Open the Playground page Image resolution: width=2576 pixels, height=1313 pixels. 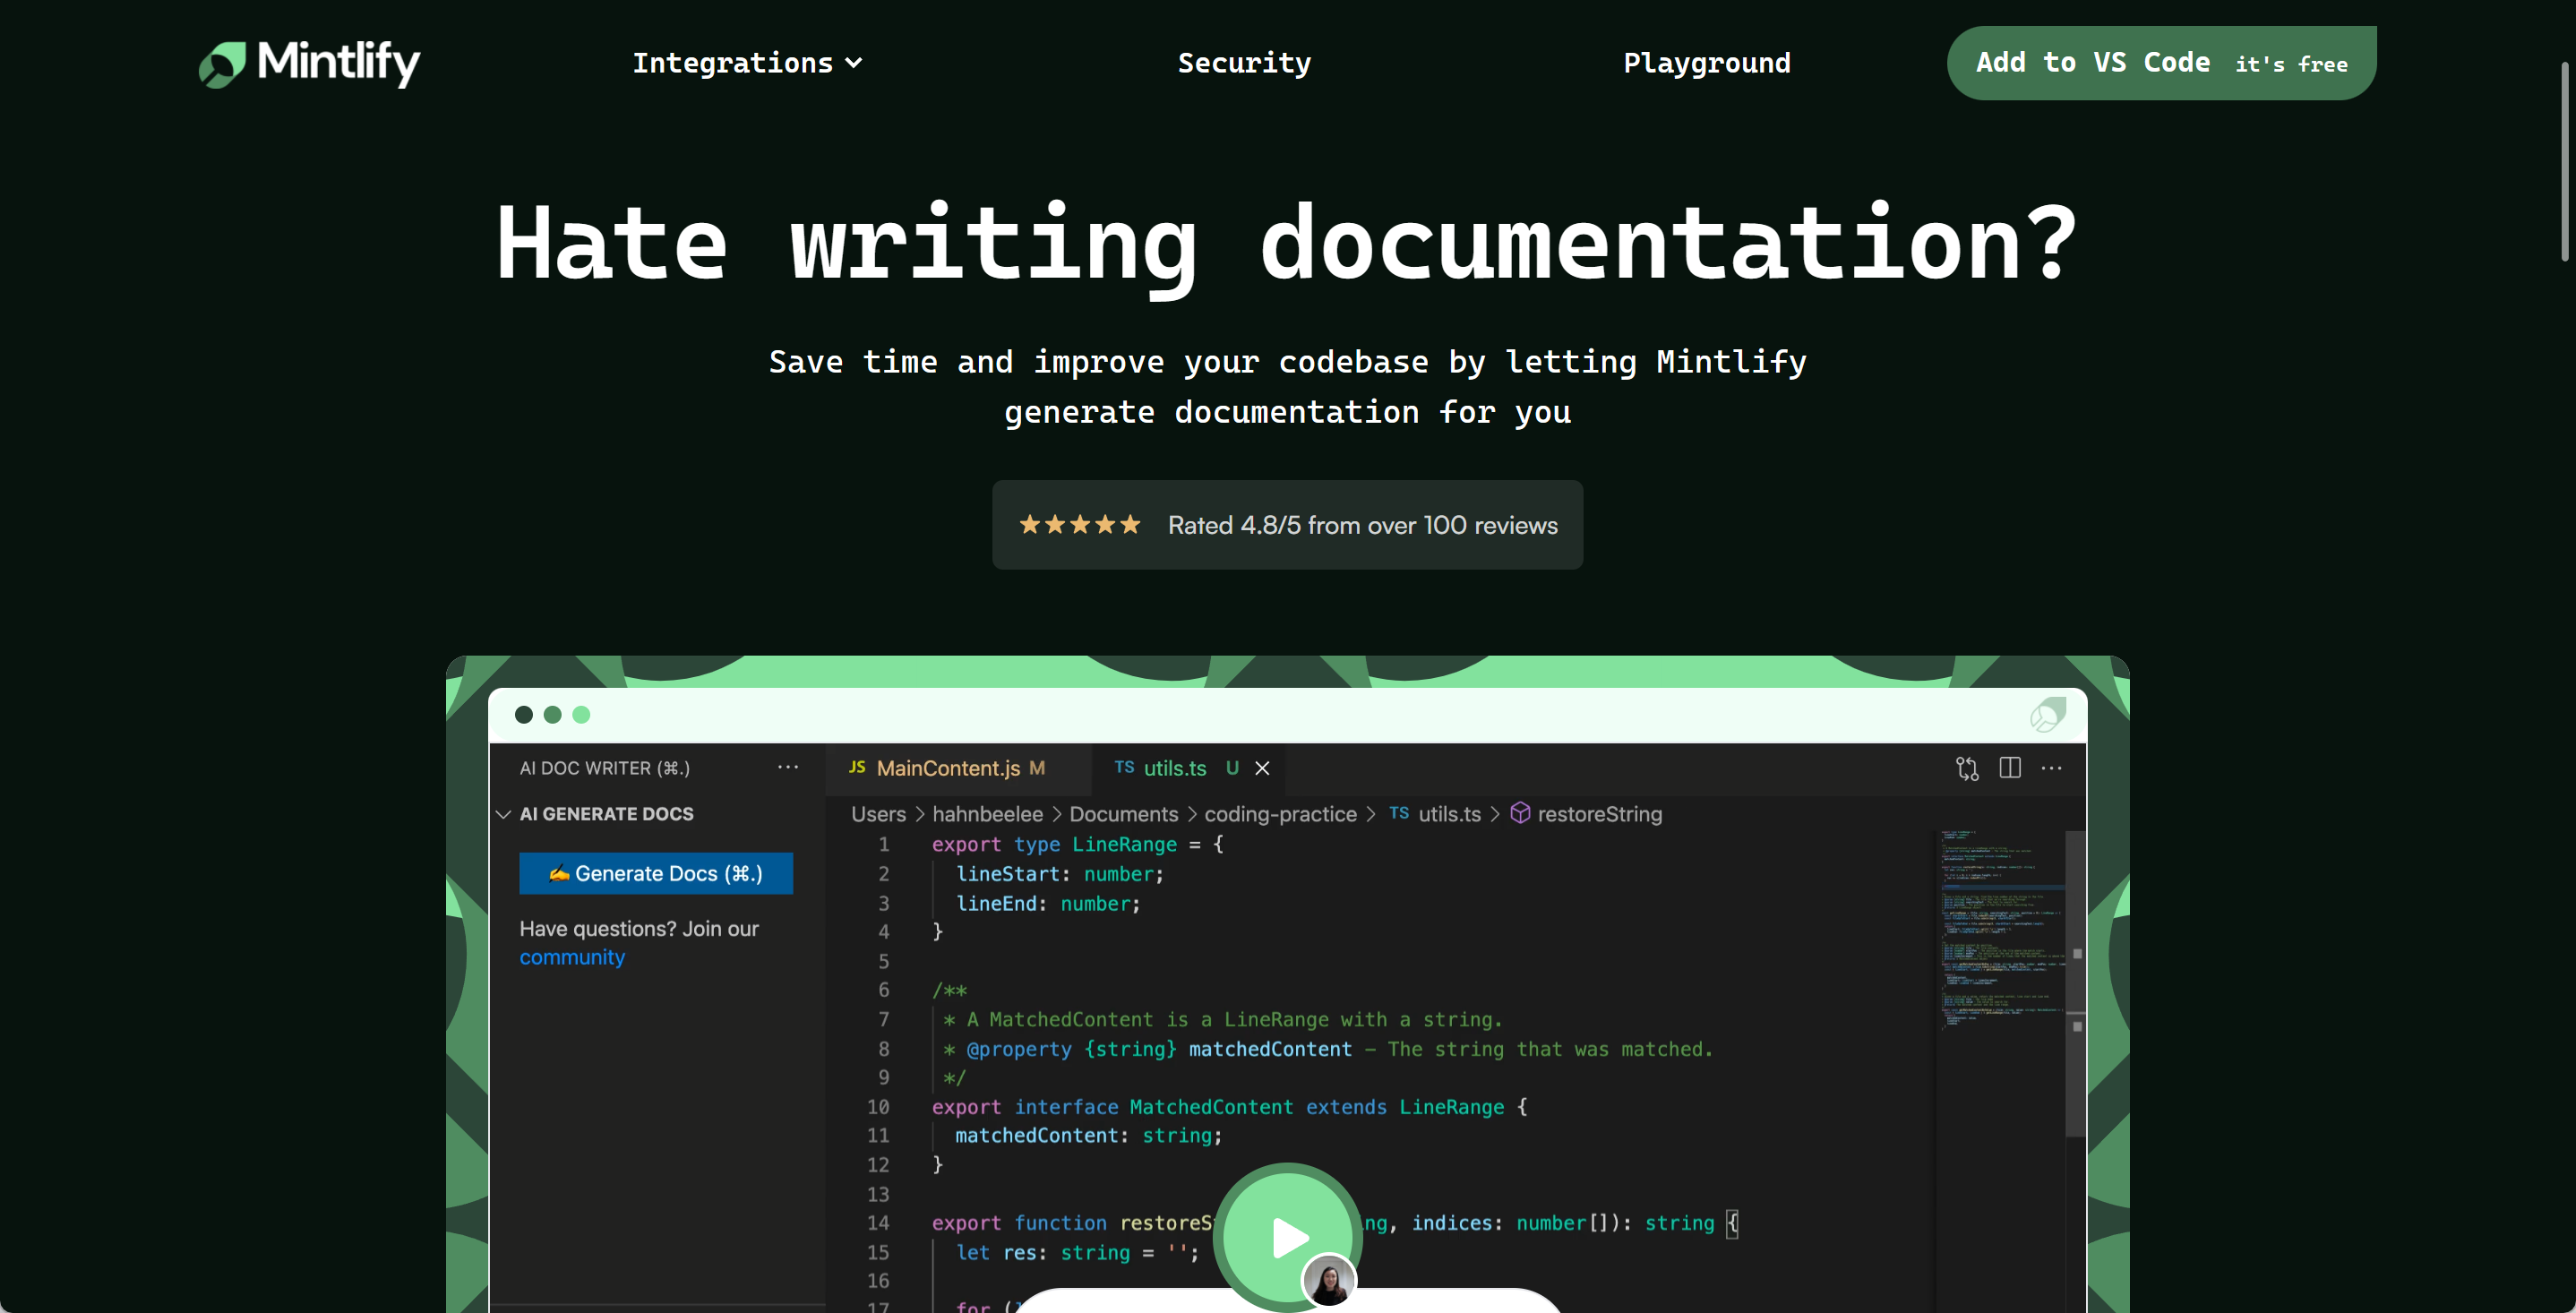coord(1707,63)
